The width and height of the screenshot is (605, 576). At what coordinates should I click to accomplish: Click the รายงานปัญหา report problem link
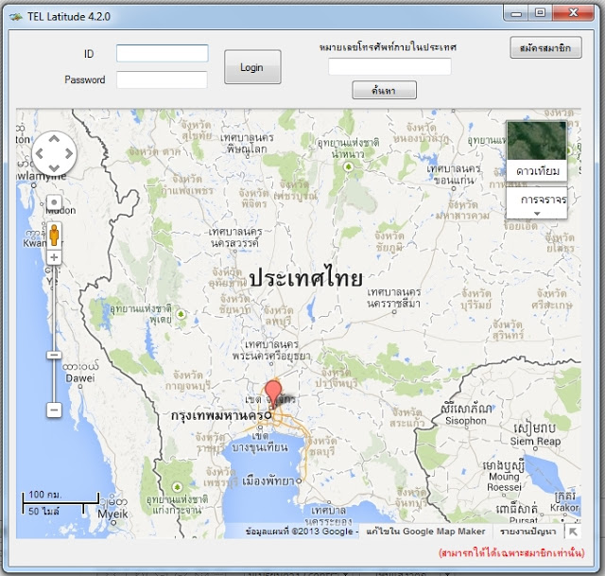pos(527,532)
